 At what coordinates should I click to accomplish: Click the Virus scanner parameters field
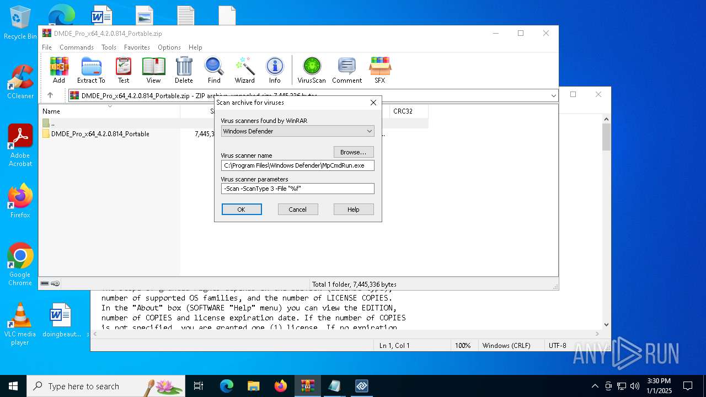pyautogui.click(x=298, y=189)
